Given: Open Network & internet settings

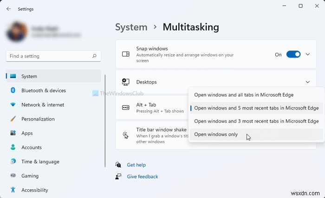Looking at the screenshot, I should [43, 105].
